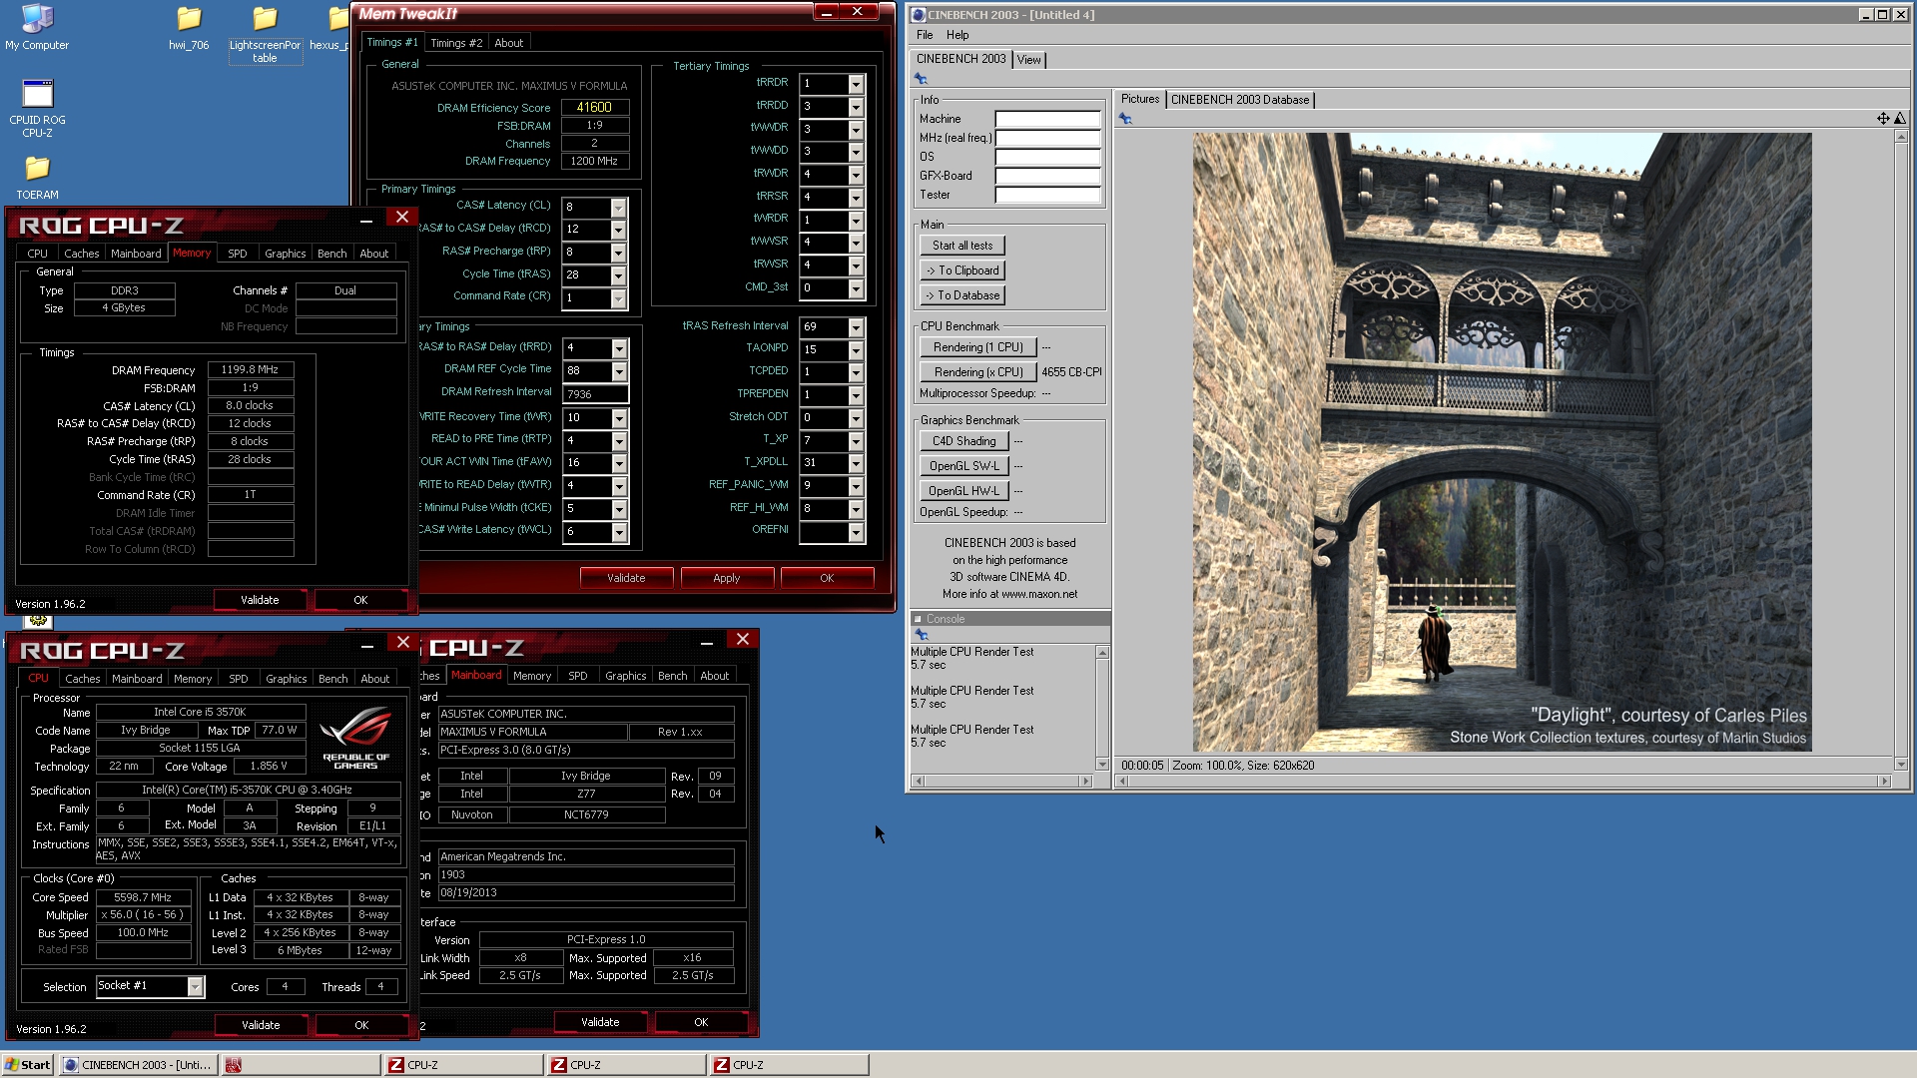Click the DRAM Refresh Interval field

pyautogui.click(x=595, y=394)
